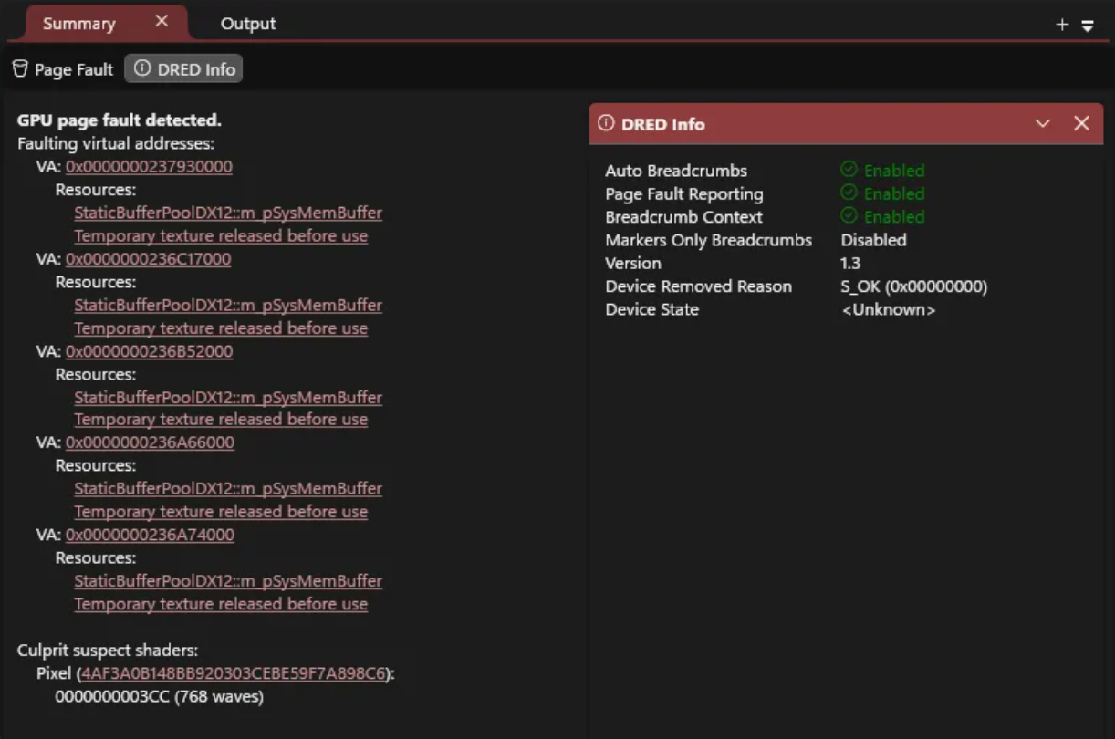Screen dimensions: 1115x739
Task: Select the 'Page Fault Reporting' label
Action: tap(684, 193)
